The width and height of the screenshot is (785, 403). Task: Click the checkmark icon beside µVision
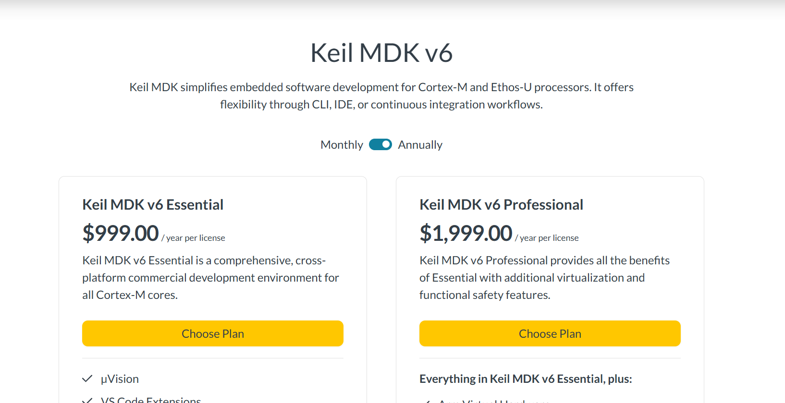click(x=87, y=379)
